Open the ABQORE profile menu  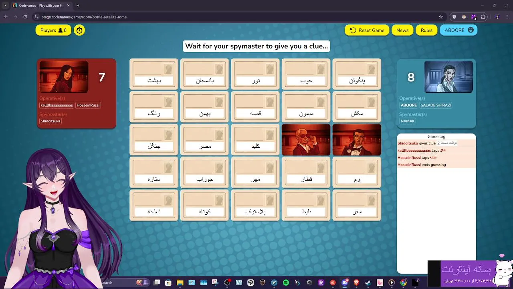pyautogui.click(x=458, y=30)
